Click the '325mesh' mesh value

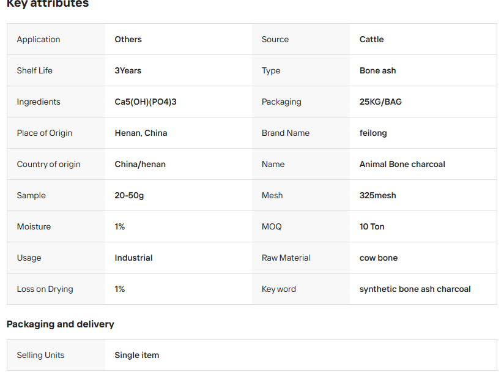[x=377, y=195]
